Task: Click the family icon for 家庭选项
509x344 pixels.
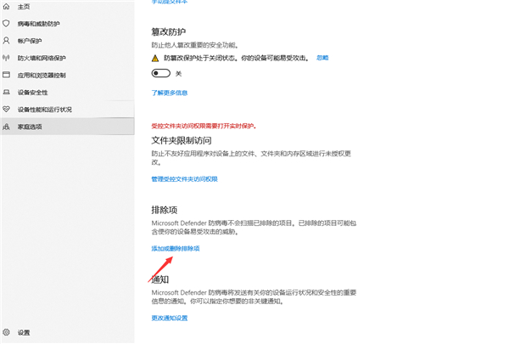Action: [x=7, y=127]
